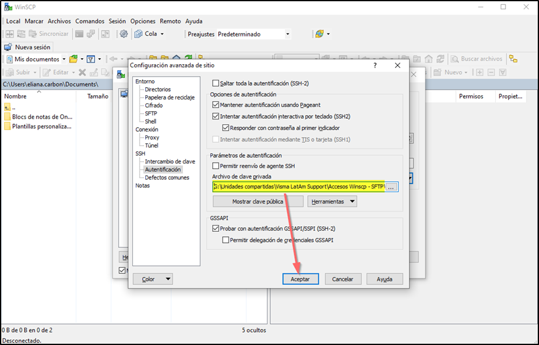This screenshot has height=345, width=539.
Task: Open the Sesión menu
Action: (117, 21)
